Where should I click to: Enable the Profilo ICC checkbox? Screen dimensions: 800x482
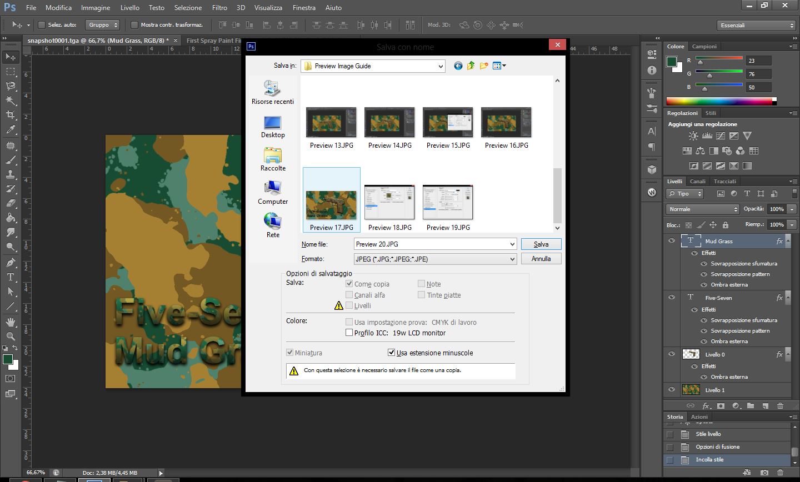coord(349,333)
